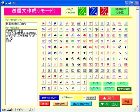This screenshot has width=140, height=112.
Task: Insert the wheelchair emoji icon
Action: pos(61,59)
